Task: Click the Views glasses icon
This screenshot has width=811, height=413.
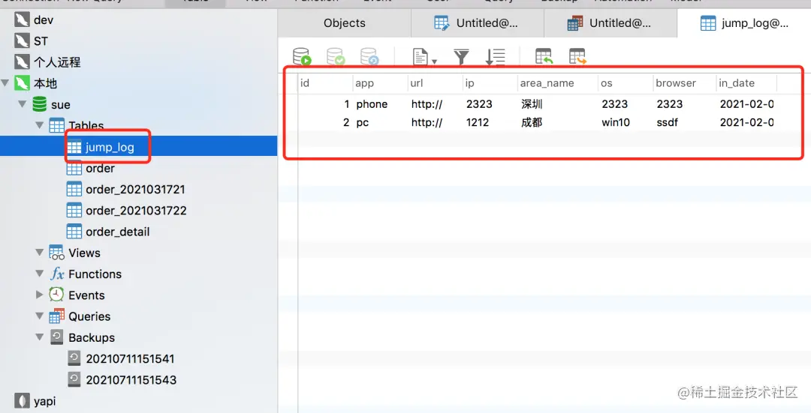Action: pos(56,253)
